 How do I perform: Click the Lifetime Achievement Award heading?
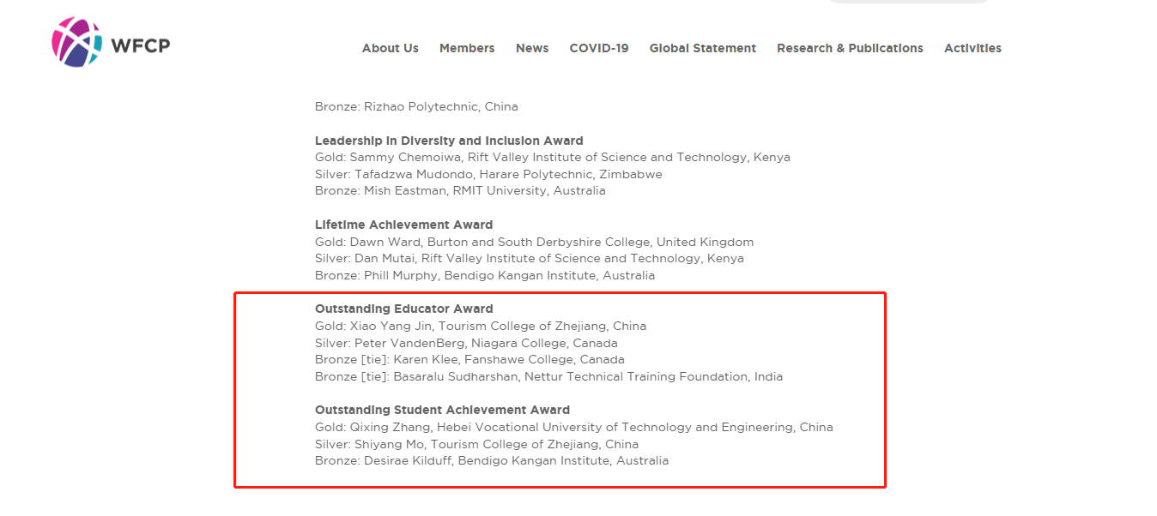tap(403, 225)
